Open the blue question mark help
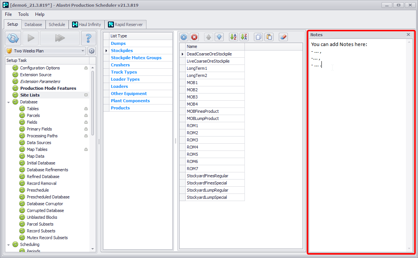 coord(88,38)
